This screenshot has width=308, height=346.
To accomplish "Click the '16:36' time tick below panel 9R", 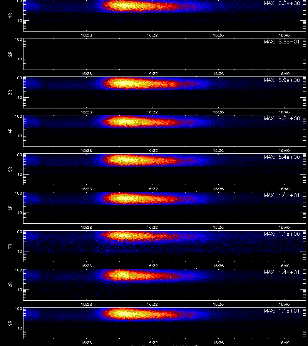I will pos(218,343).
